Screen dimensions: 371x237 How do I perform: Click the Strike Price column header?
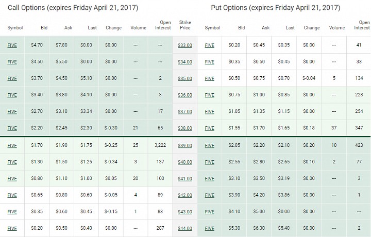[x=185, y=25]
